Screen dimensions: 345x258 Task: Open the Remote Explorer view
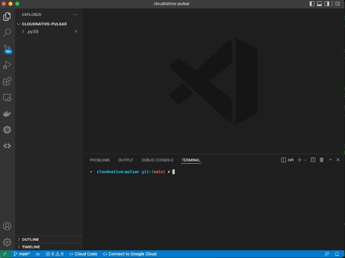click(x=7, y=97)
